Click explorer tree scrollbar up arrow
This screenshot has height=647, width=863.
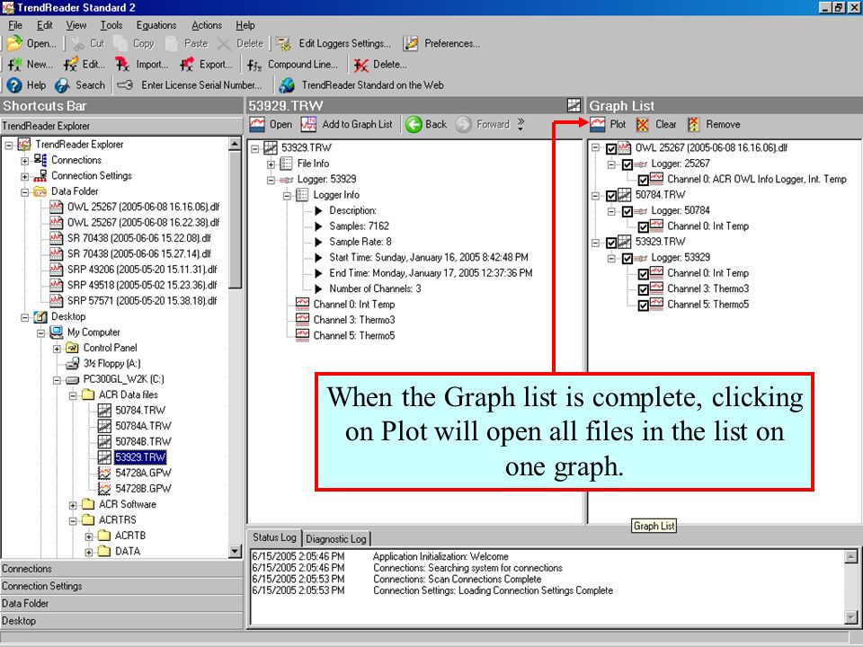click(235, 144)
